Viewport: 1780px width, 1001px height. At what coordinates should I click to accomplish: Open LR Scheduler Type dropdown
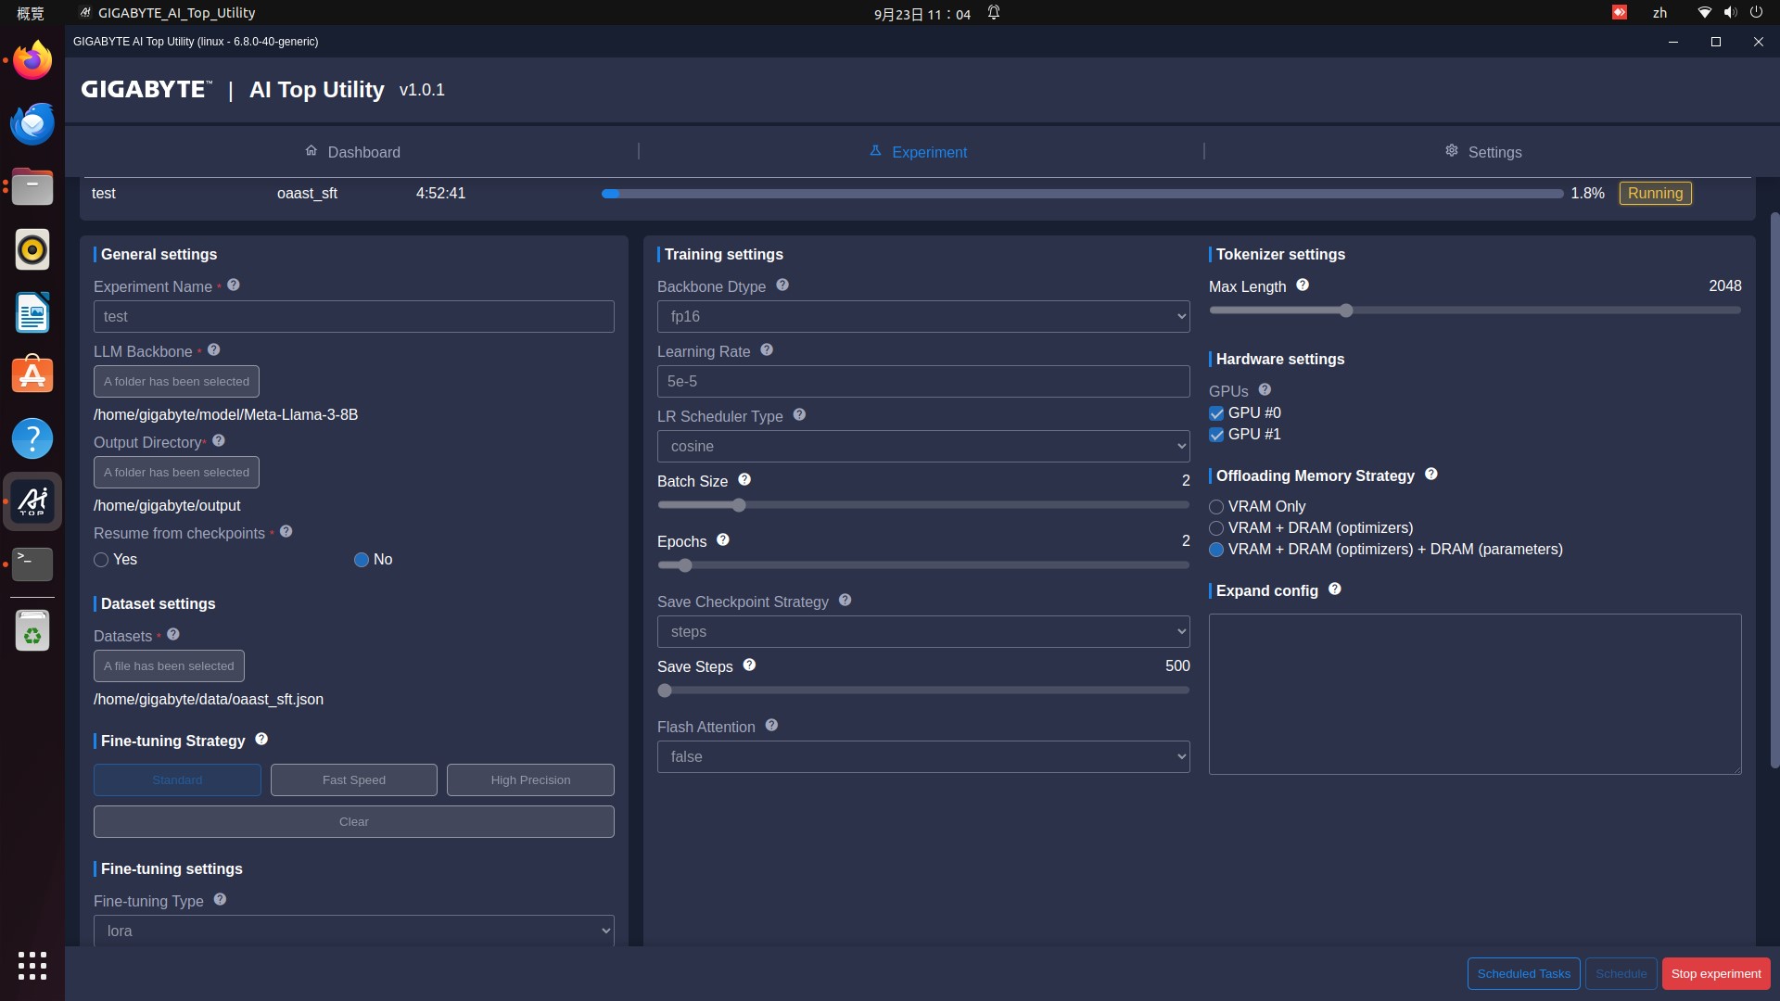click(x=923, y=445)
